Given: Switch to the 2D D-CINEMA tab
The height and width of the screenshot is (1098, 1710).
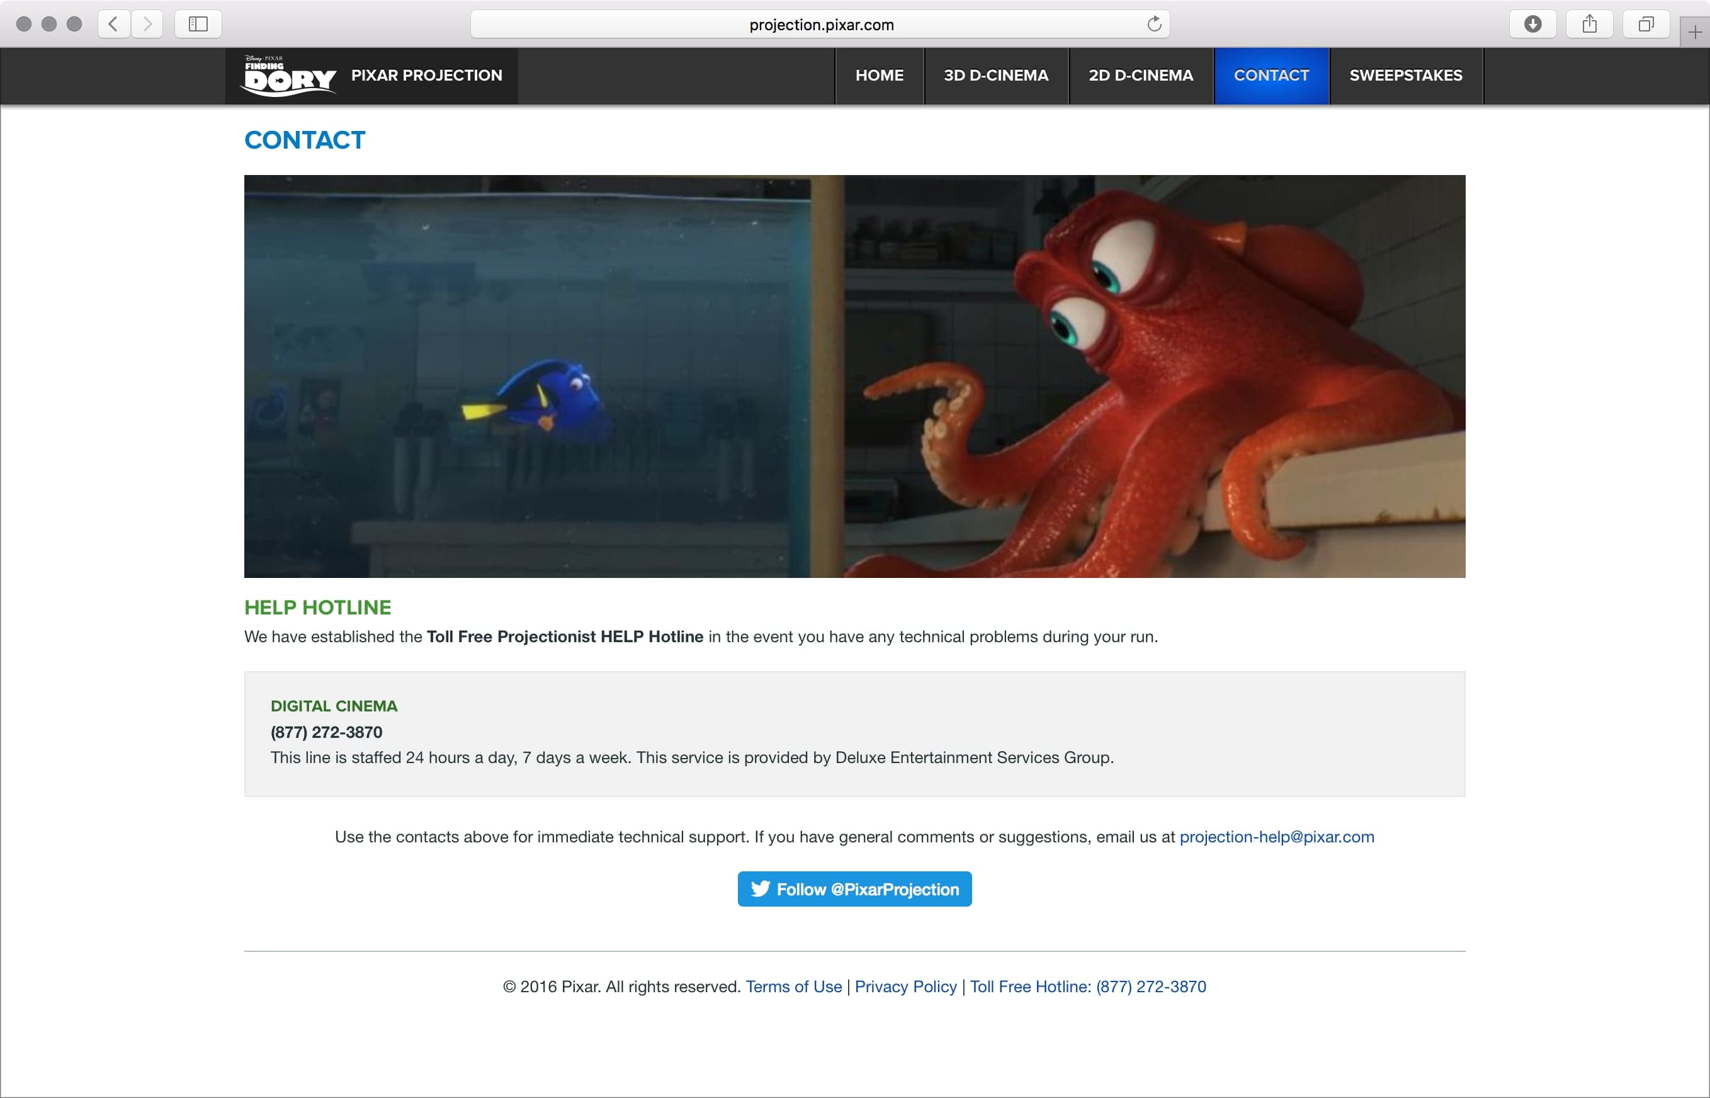Looking at the screenshot, I should (x=1140, y=76).
